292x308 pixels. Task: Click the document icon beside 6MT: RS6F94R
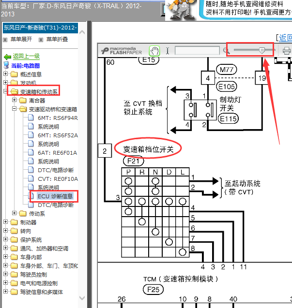pyautogui.click(x=31, y=117)
